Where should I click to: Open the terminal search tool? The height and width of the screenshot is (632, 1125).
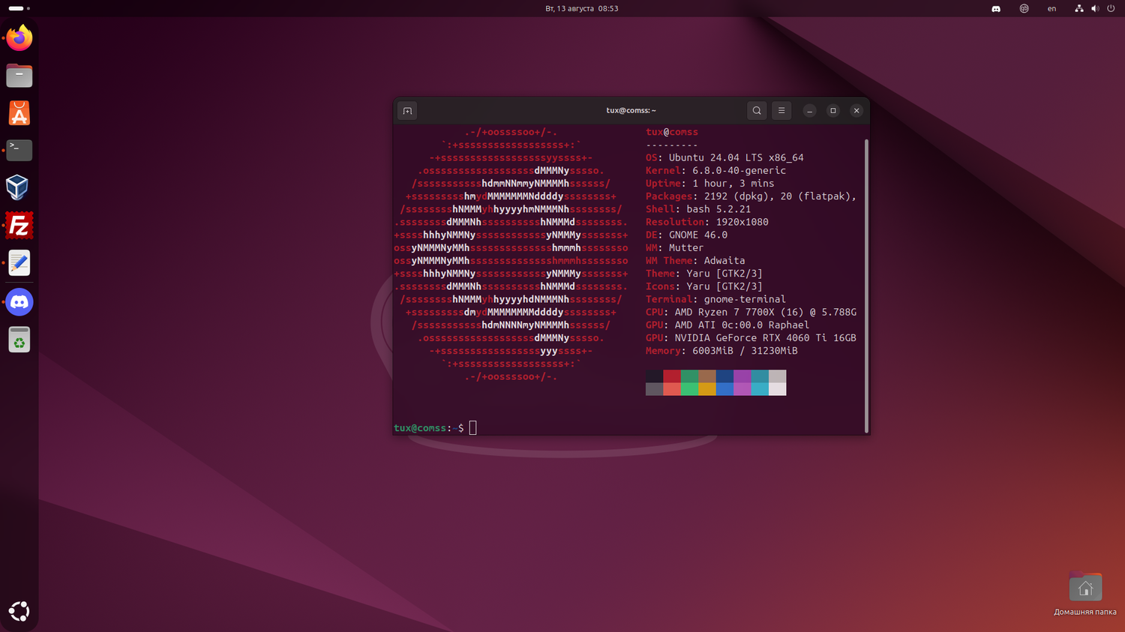click(x=757, y=111)
